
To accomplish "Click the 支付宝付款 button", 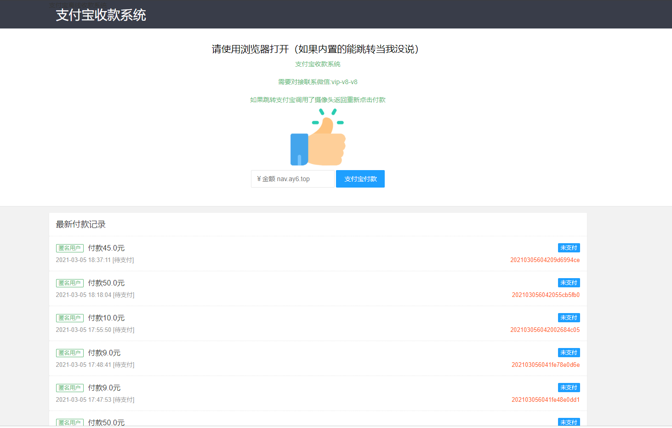I will (x=360, y=179).
